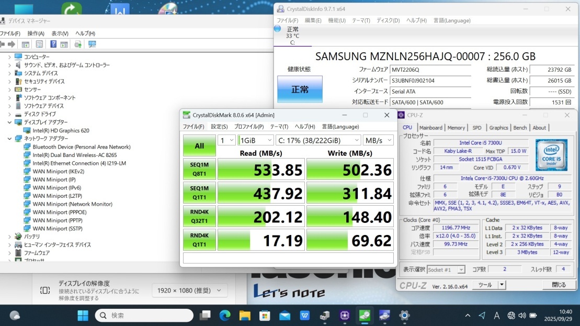Image resolution: width=580 pixels, height=326 pixels.
Task: Switch to the Memory tab in CPU-Z
Action: pos(456,128)
